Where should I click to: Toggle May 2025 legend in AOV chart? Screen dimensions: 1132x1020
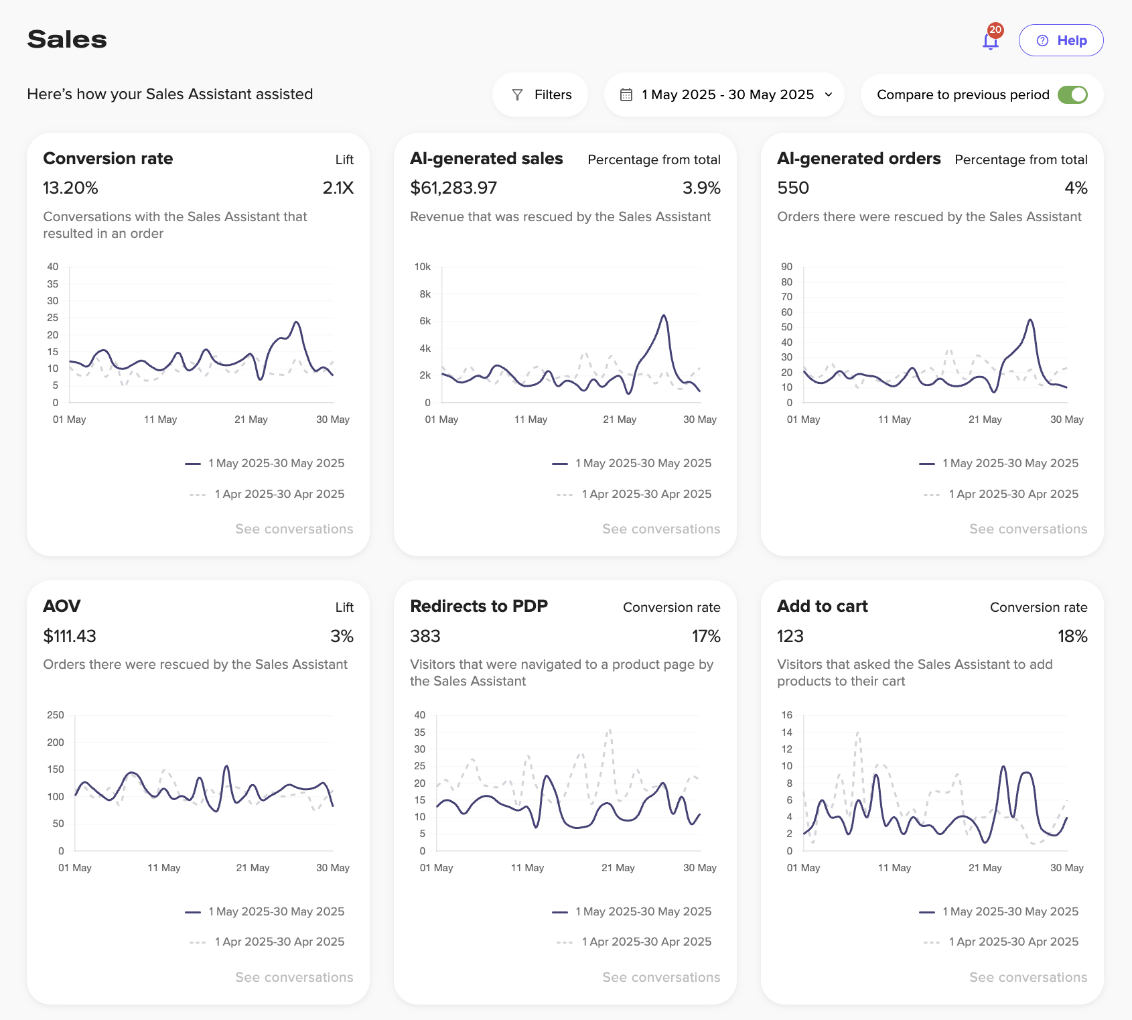(x=265, y=912)
